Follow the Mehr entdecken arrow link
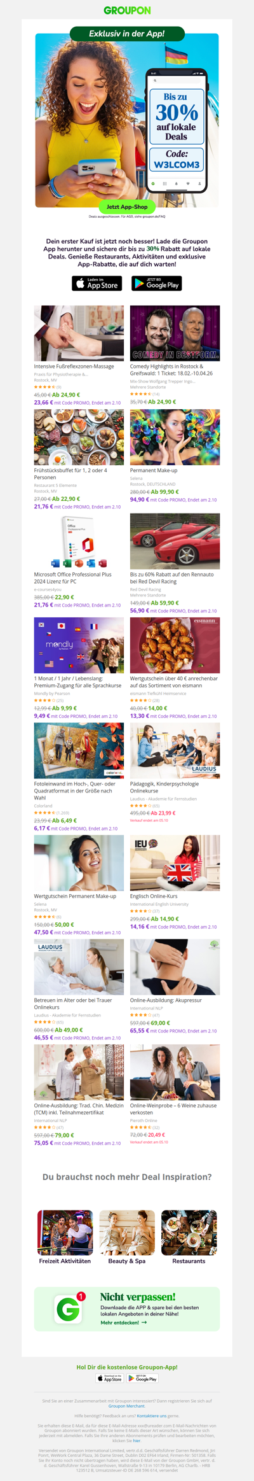 tap(123, 1323)
